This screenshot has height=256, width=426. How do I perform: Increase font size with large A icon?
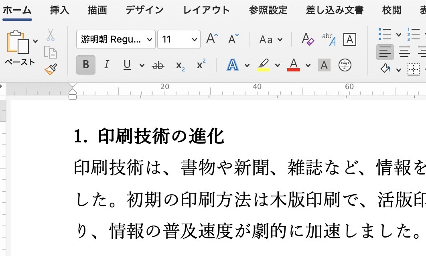[x=212, y=39]
